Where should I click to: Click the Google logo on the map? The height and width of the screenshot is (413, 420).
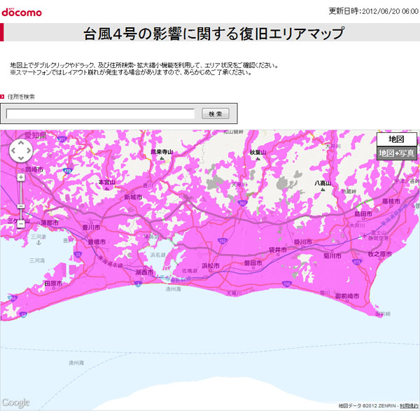(15, 402)
